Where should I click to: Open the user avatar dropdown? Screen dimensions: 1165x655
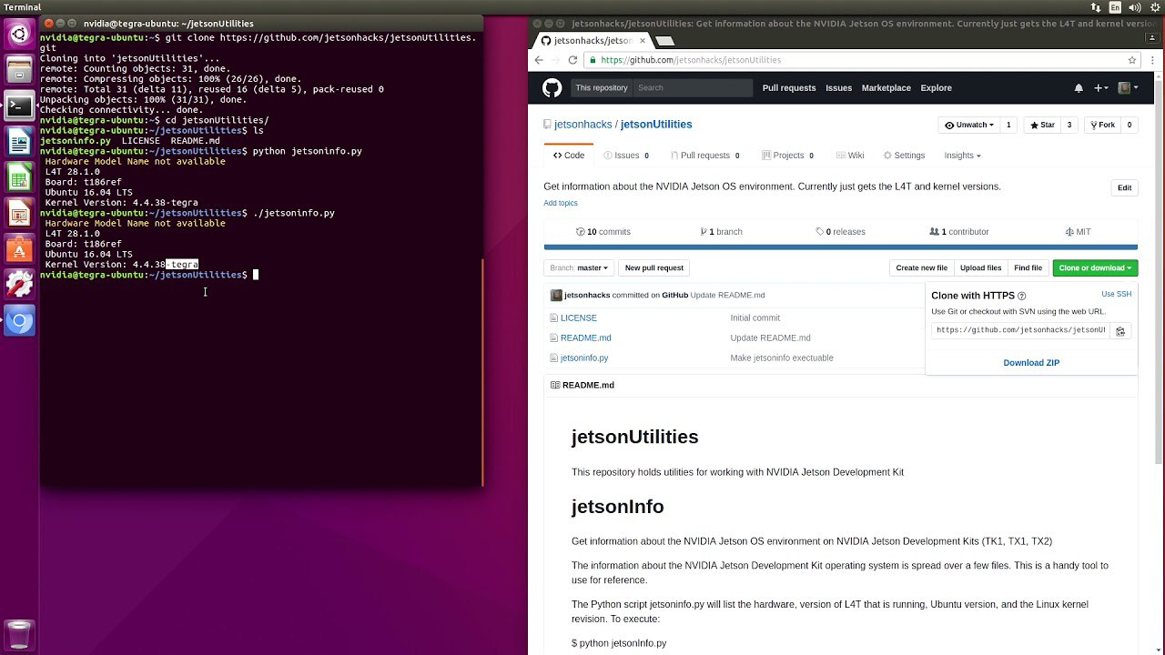[x=1128, y=88]
